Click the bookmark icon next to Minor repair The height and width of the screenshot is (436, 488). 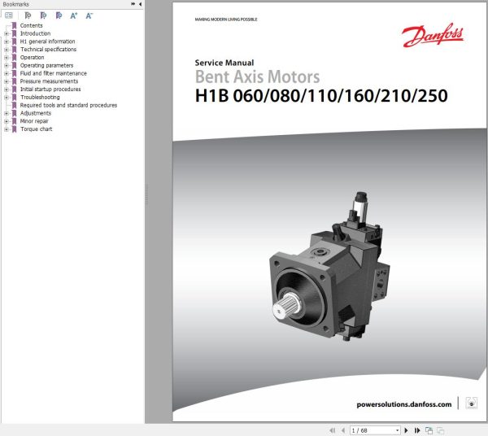pos(14,121)
